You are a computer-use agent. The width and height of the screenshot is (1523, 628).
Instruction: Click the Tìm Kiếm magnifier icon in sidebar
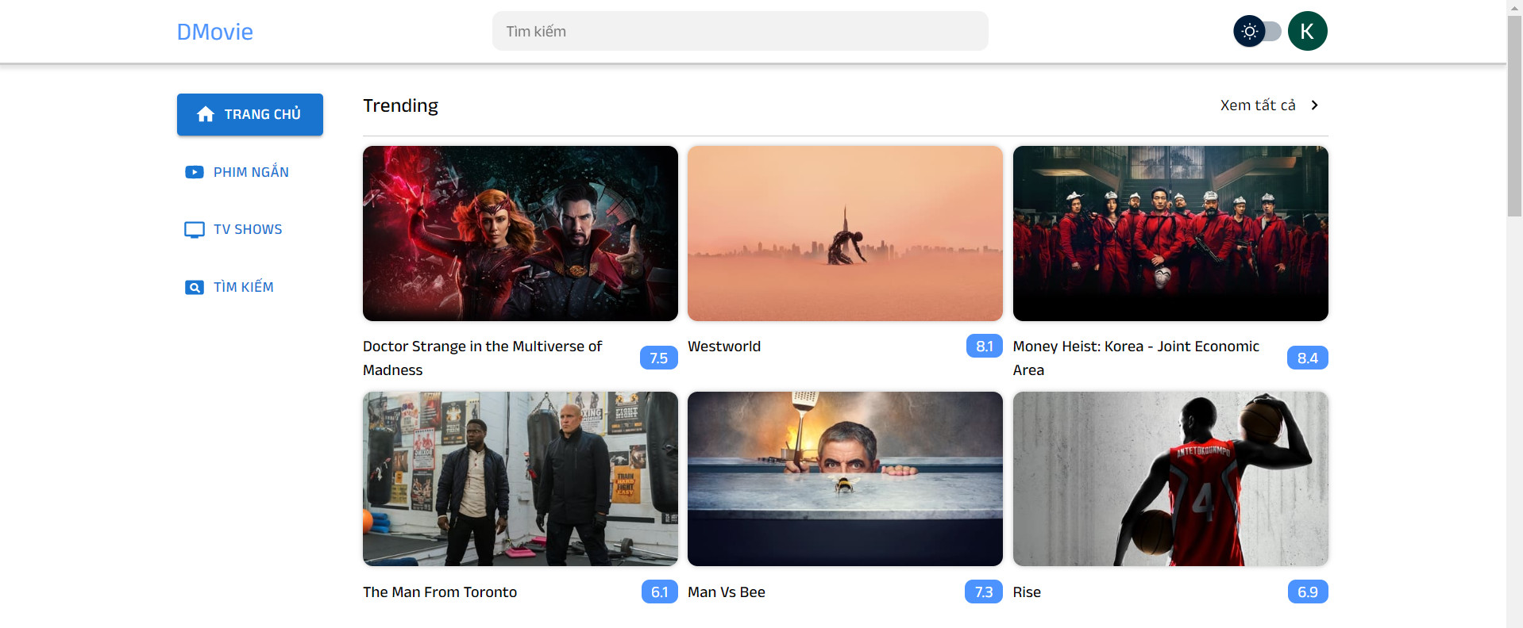tap(195, 287)
